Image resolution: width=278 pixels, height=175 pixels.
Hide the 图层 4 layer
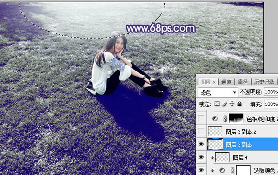(201, 157)
